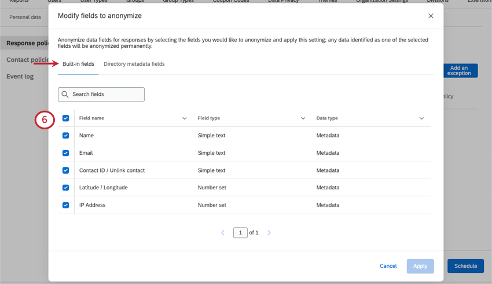Click in the Search fields box

107,95
